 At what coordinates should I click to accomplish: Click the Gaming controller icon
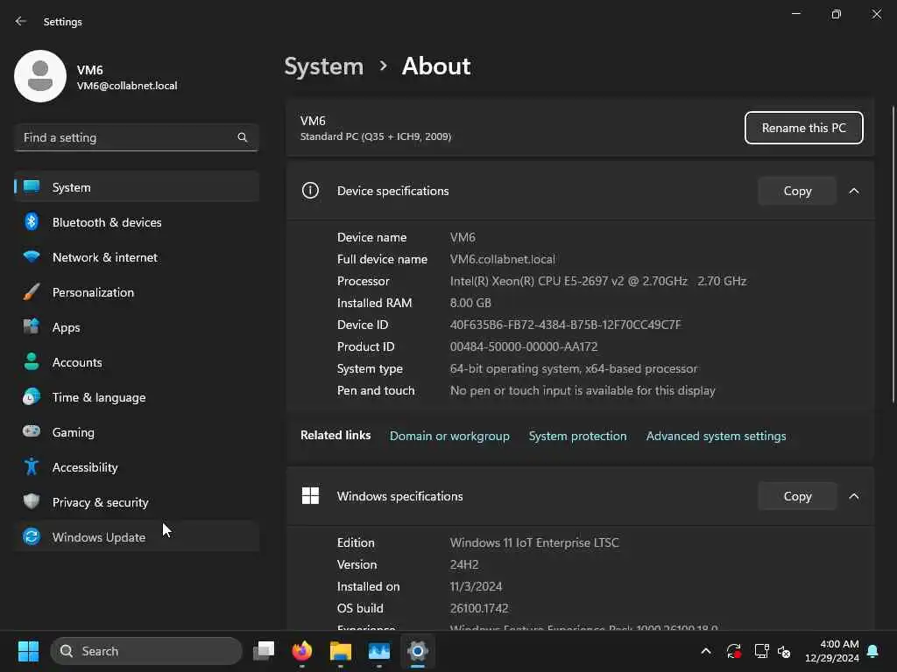coord(32,430)
